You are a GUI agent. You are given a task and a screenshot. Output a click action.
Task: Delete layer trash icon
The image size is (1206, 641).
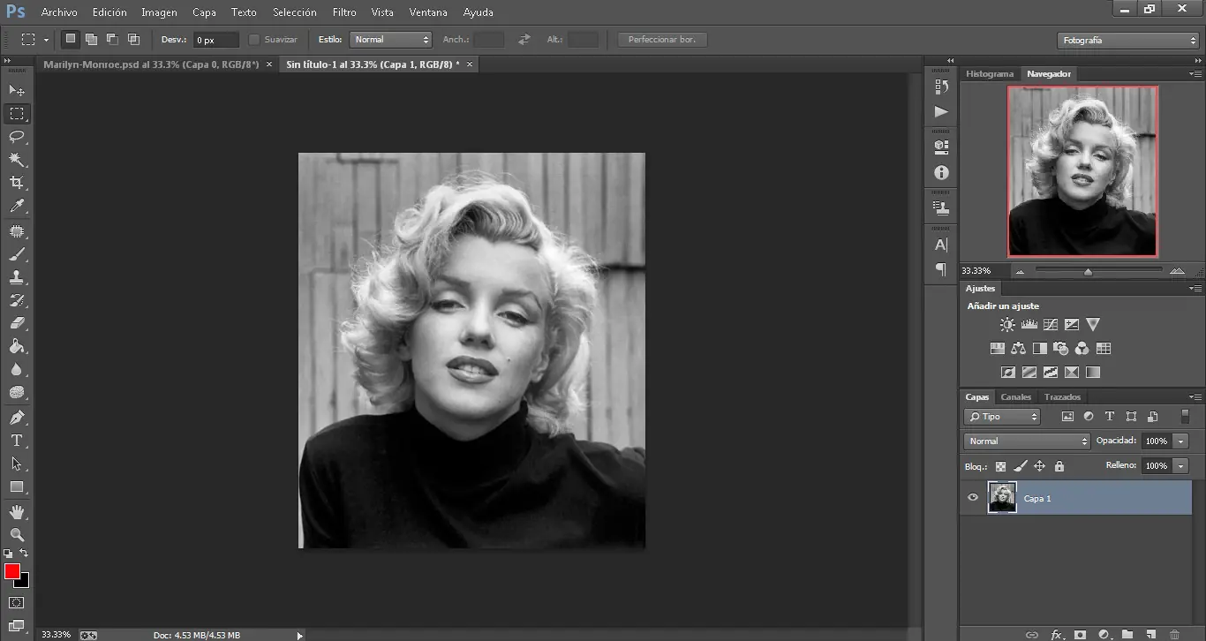1174,634
